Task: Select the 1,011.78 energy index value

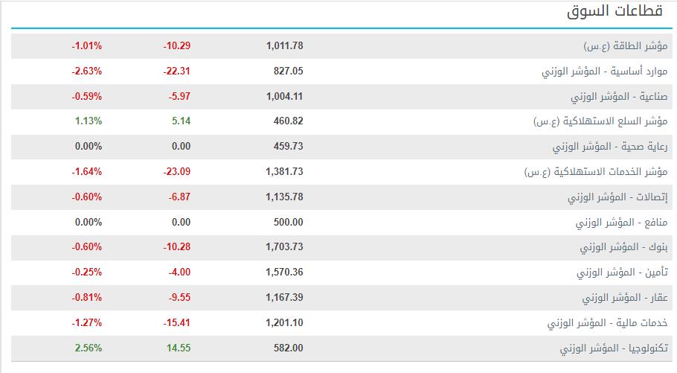Action: pyautogui.click(x=284, y=46)
